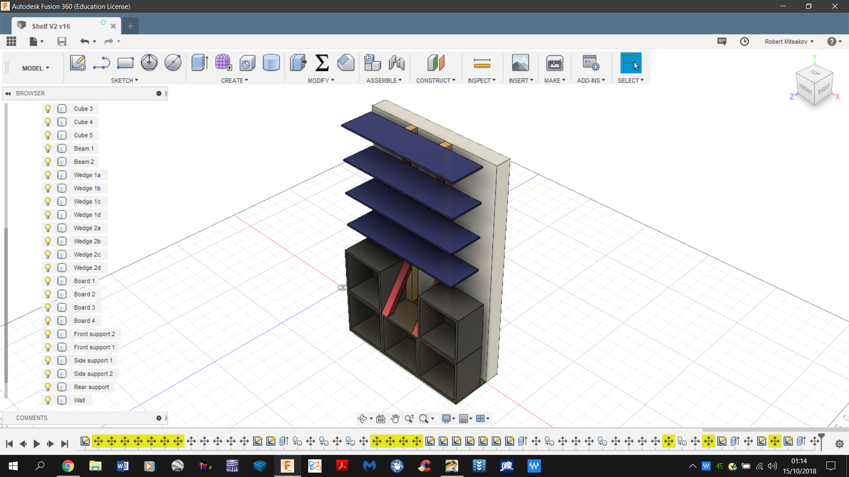The image size is (849, 477).
Task: Launch the Scripts and Add-Ins icon
Action: (591, 63)
